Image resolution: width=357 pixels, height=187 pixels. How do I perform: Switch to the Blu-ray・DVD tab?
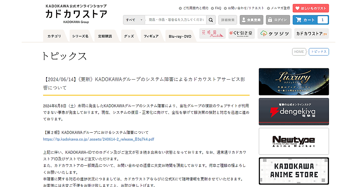pyautogui.click(x=180, y=36)
